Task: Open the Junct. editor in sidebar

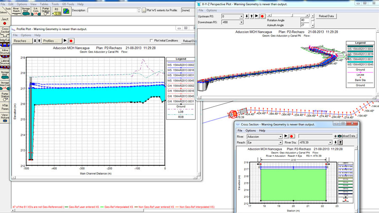Action: [x=5, y=21]
